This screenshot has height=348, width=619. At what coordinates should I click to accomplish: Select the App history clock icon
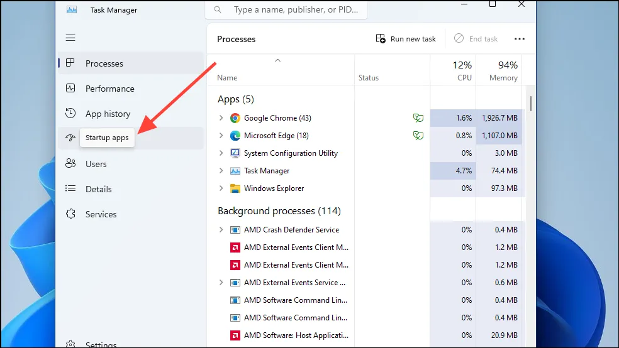pyautogui.click(x=70, y=114)
